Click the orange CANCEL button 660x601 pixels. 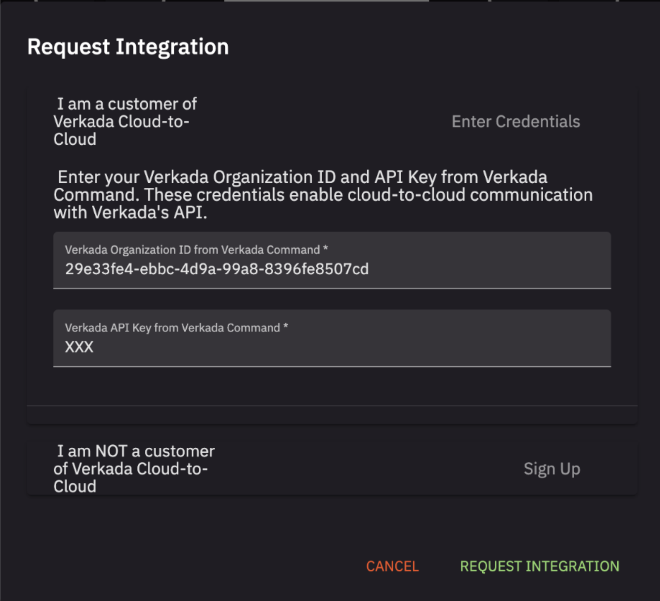(392, 566)
